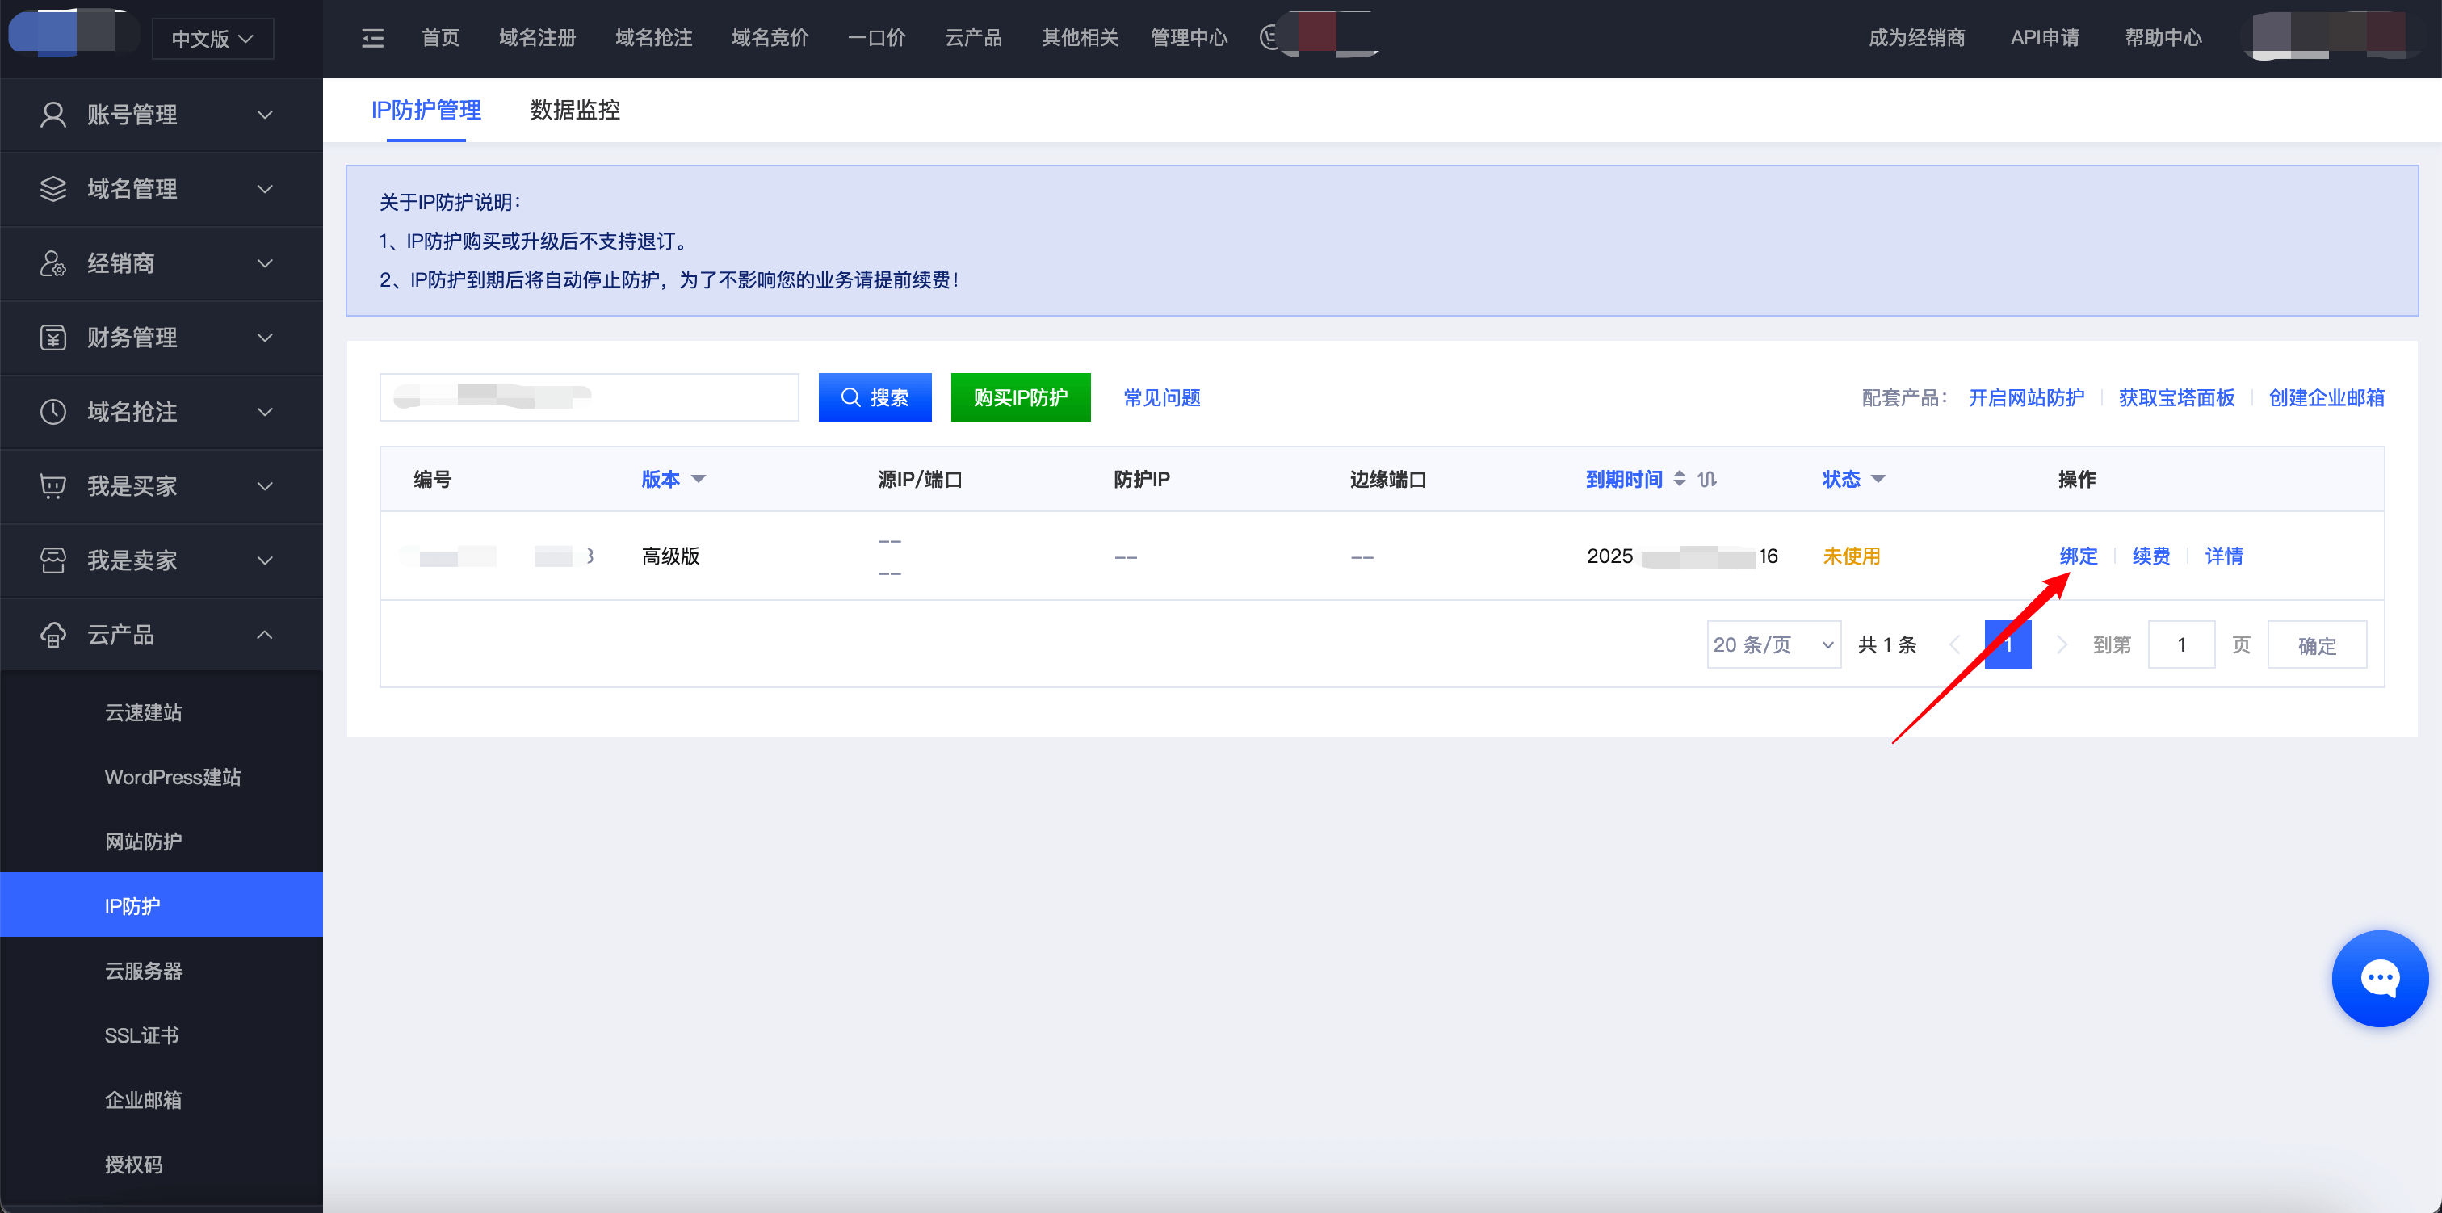This screenshot has width=2442, height=1213.
Task: Click the sidebar collapse hamburger icon
Action: [x=372, y=38]
